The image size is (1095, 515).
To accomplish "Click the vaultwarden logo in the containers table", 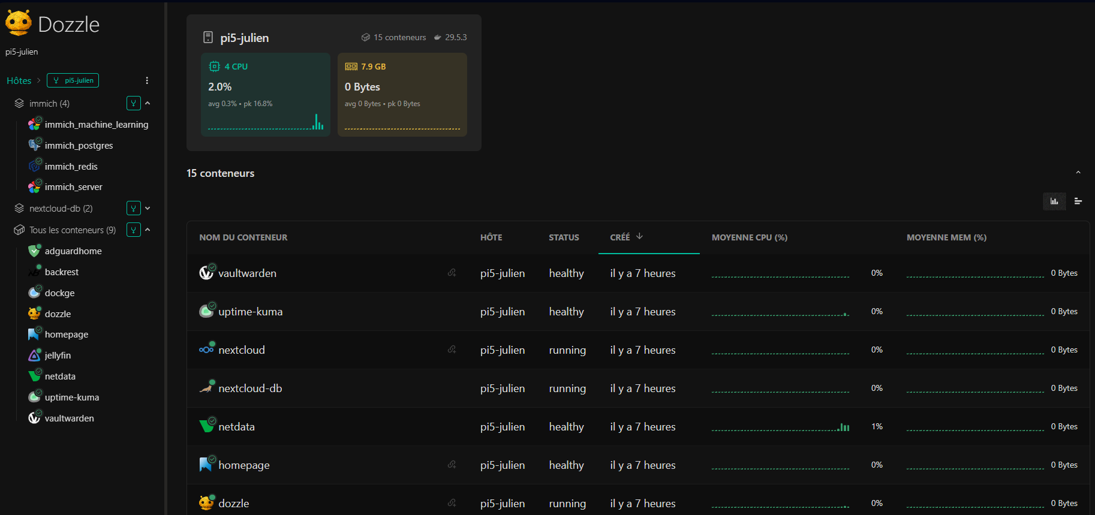I will coord(206,273).
